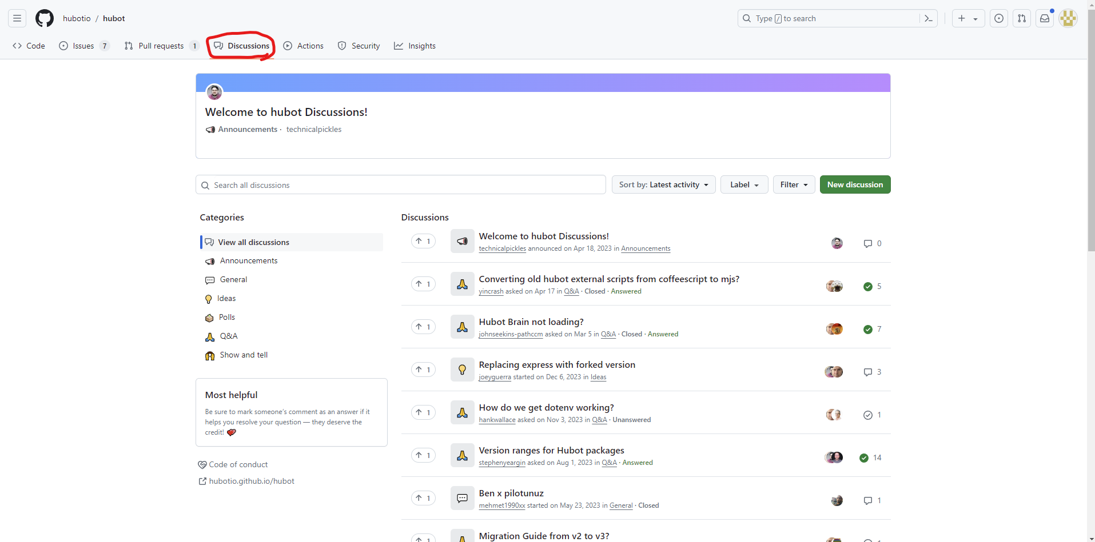This screenshot has height=542, width=1095.
Task: Open the create new plus menu
Action: [x=968, y=18]
